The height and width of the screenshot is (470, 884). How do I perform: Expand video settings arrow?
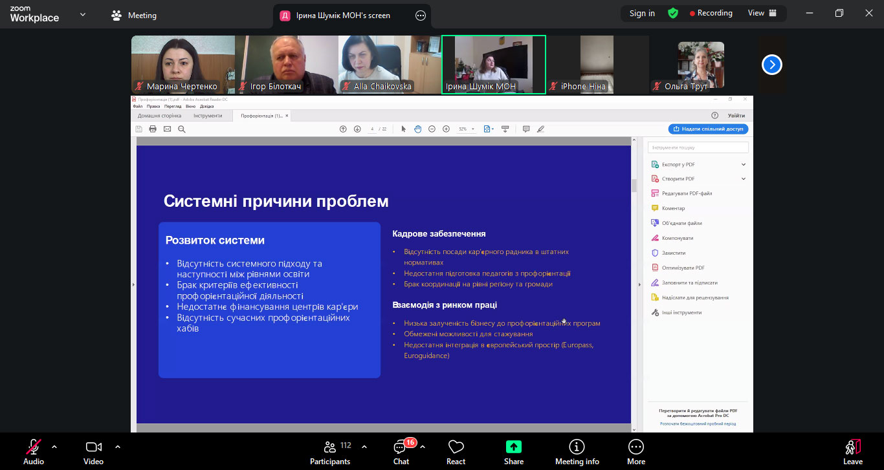(x=118, y=447)
